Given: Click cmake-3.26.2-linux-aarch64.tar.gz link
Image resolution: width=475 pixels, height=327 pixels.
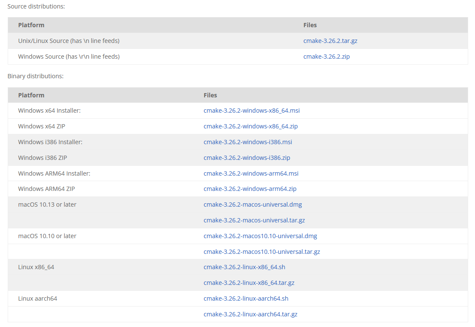Looking at the screenshot, I should pyautogui.click(x=250, y=314).
